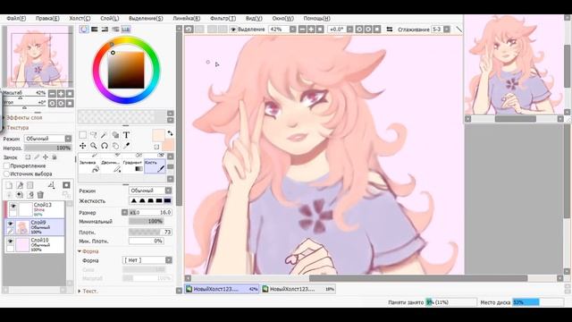572x322 pixels.
Task: Expand the Текстура section
Action: pyautogui.click(x=17, y=128)
